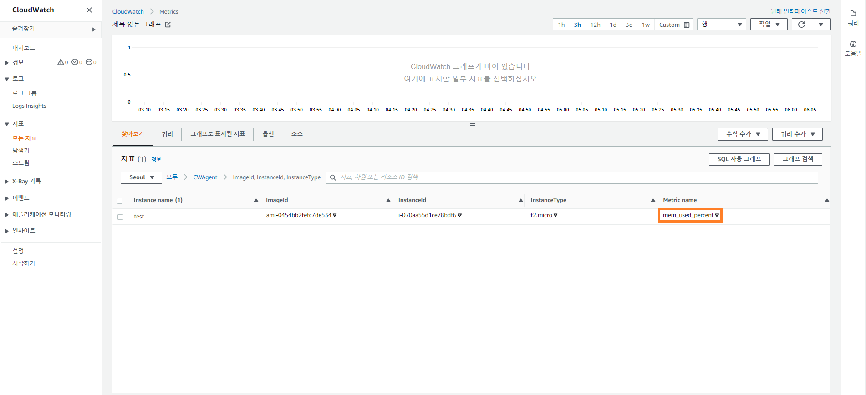Image resolution: width=866 pixels, height=395 pixels.
Task: Open the dashboards sidebar item
Action: click(x=24, y=48)
